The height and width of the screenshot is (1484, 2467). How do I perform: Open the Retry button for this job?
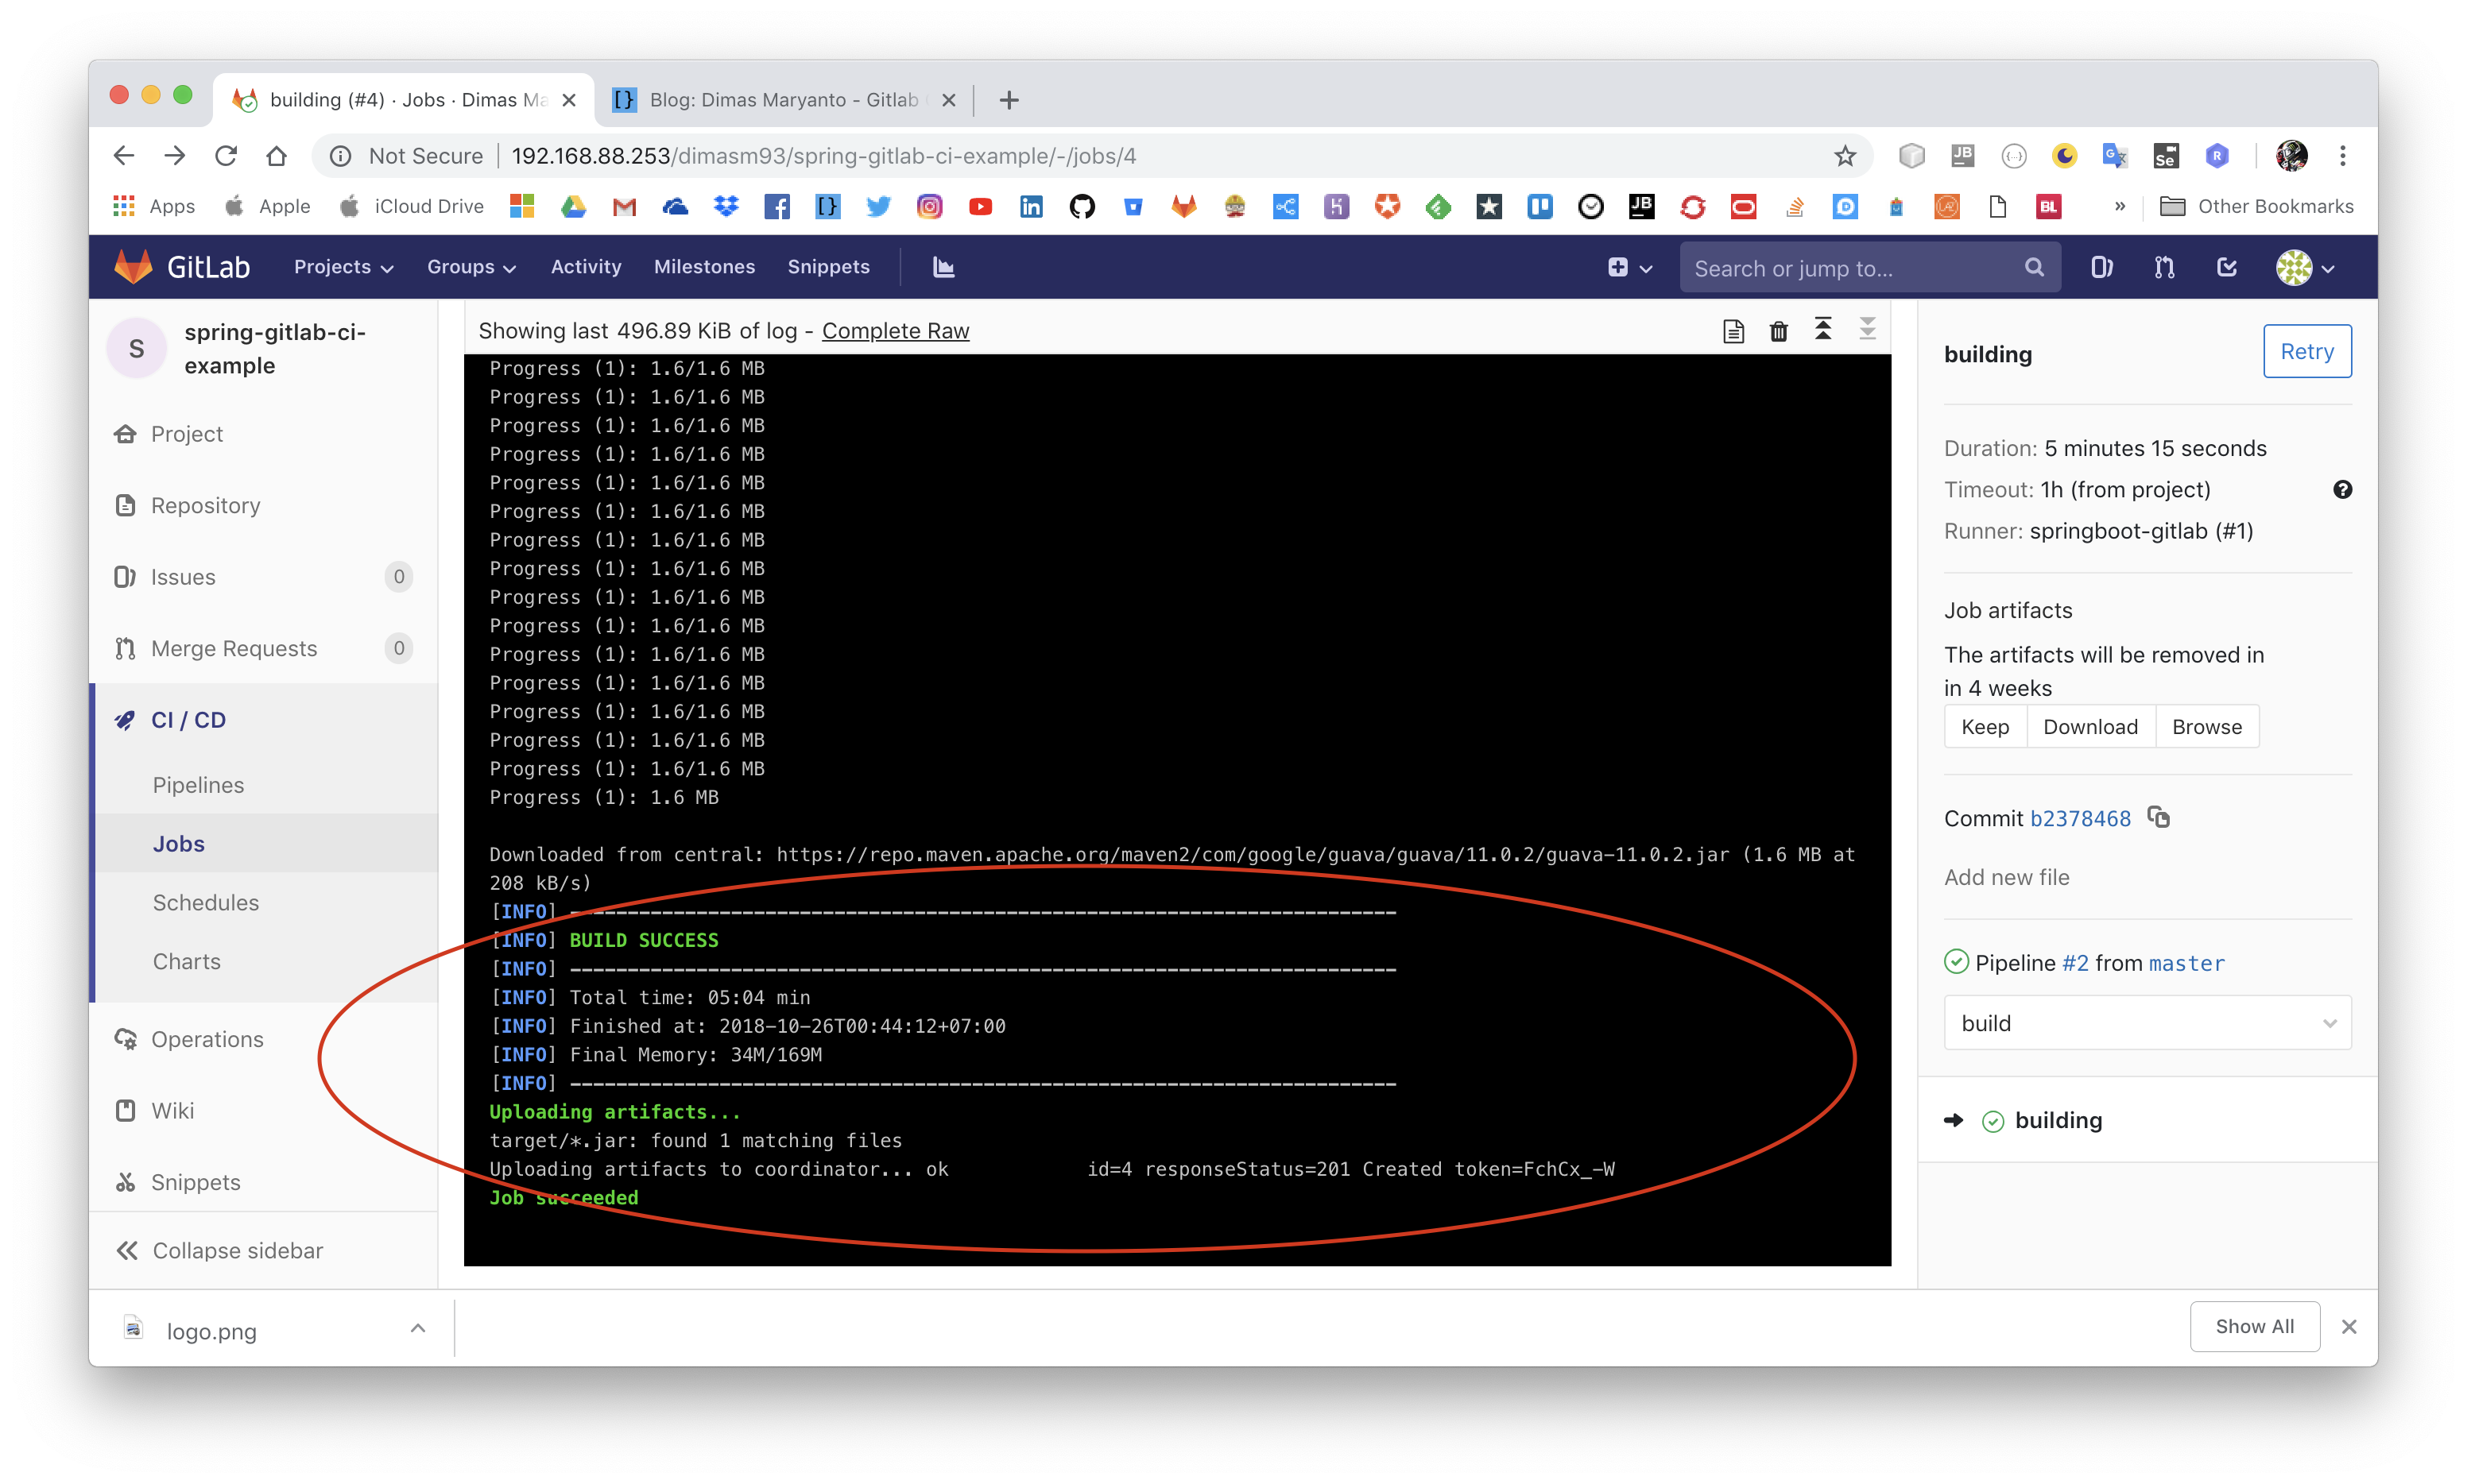tap(2306, 350)
